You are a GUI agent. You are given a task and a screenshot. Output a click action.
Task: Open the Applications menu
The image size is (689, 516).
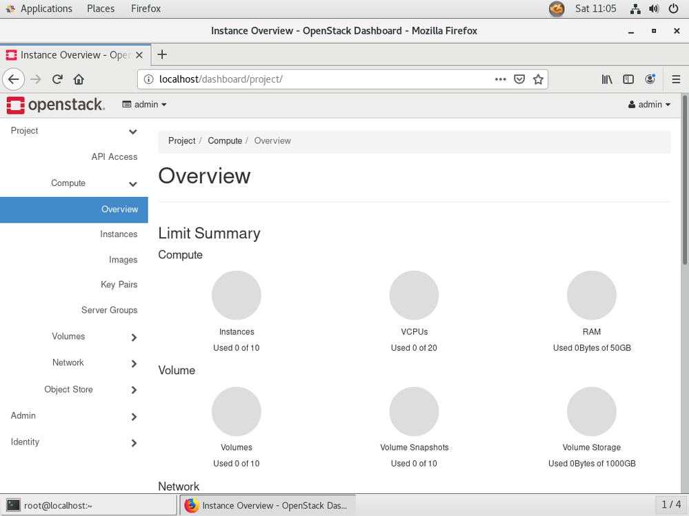point(46,9)
